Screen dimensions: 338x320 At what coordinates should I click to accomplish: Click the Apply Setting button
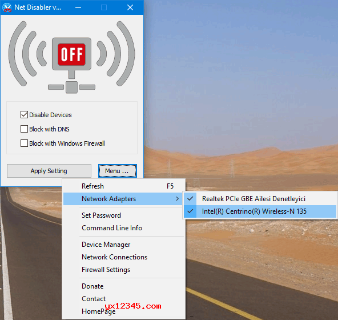[49, 171]
